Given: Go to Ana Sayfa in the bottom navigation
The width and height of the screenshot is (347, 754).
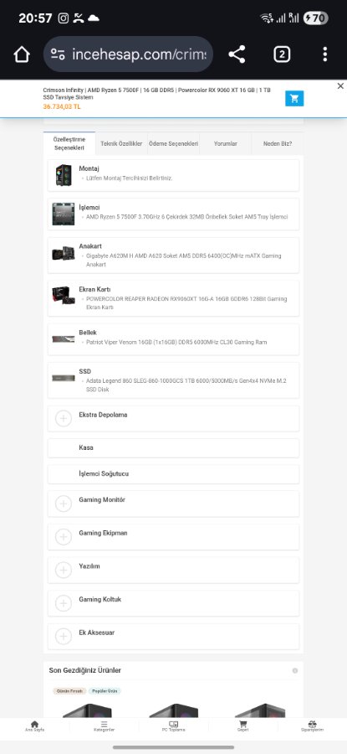Looking at the screenshot, I should point(34,726).
